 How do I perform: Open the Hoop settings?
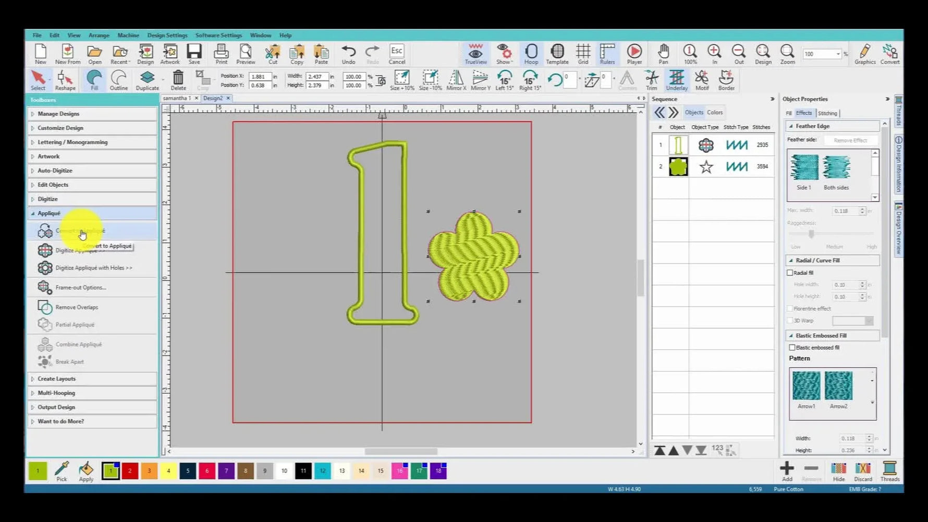pyautogui.click(x=531, y=54)
